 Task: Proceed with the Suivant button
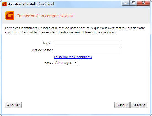[139, 105]
